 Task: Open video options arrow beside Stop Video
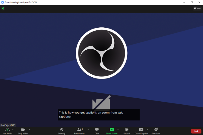[29, 130]
